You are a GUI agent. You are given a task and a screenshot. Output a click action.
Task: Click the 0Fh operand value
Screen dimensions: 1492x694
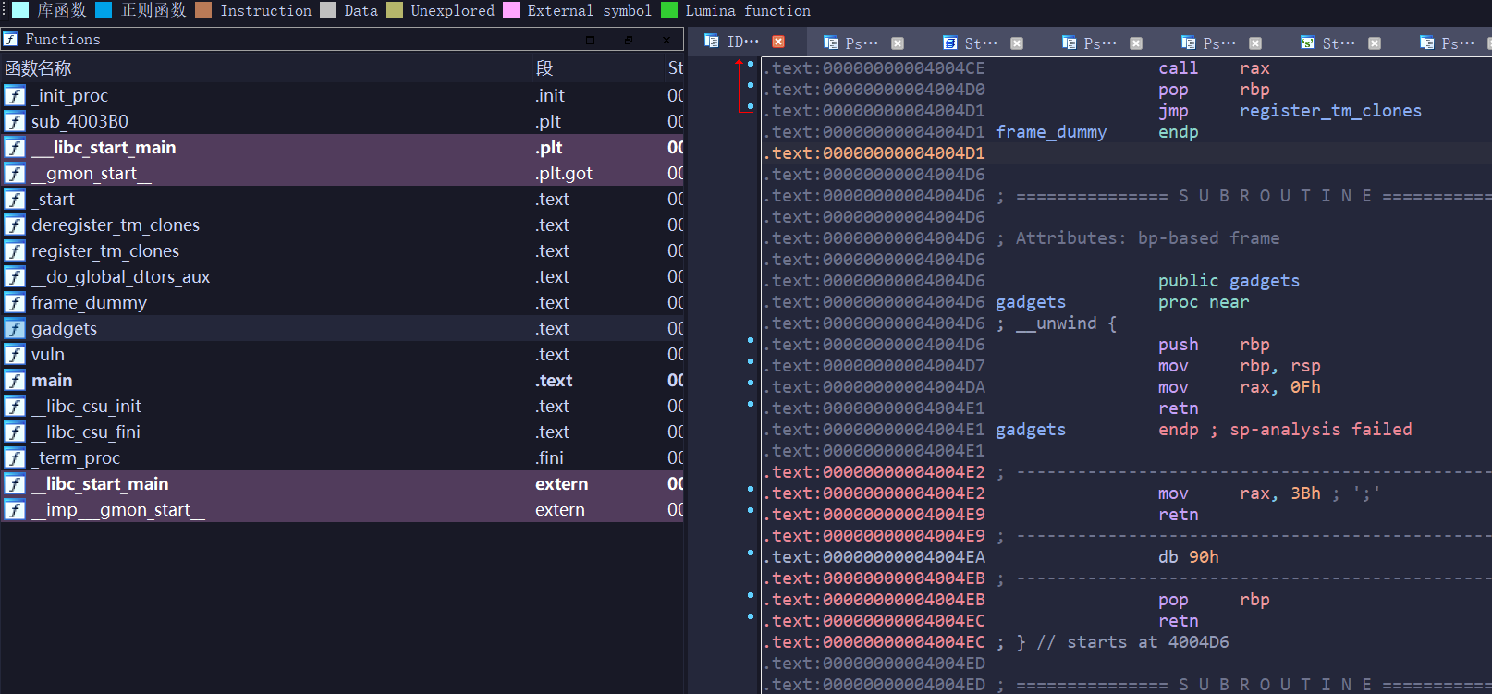(1305, 387)
